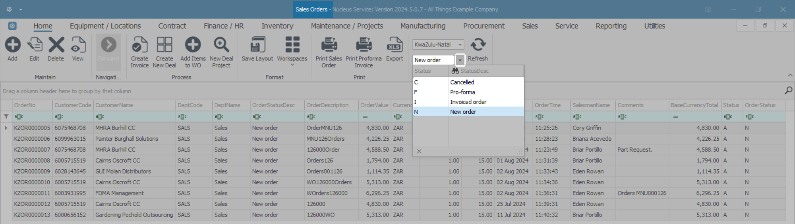Open the Contract tab
The width and height of the screenshot is (795, 224).
pyautogui.click(x=172, y=26)
